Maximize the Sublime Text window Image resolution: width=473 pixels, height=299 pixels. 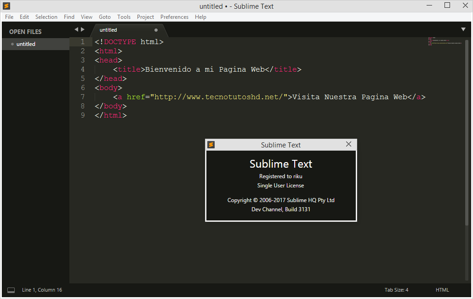click(447, 6)
